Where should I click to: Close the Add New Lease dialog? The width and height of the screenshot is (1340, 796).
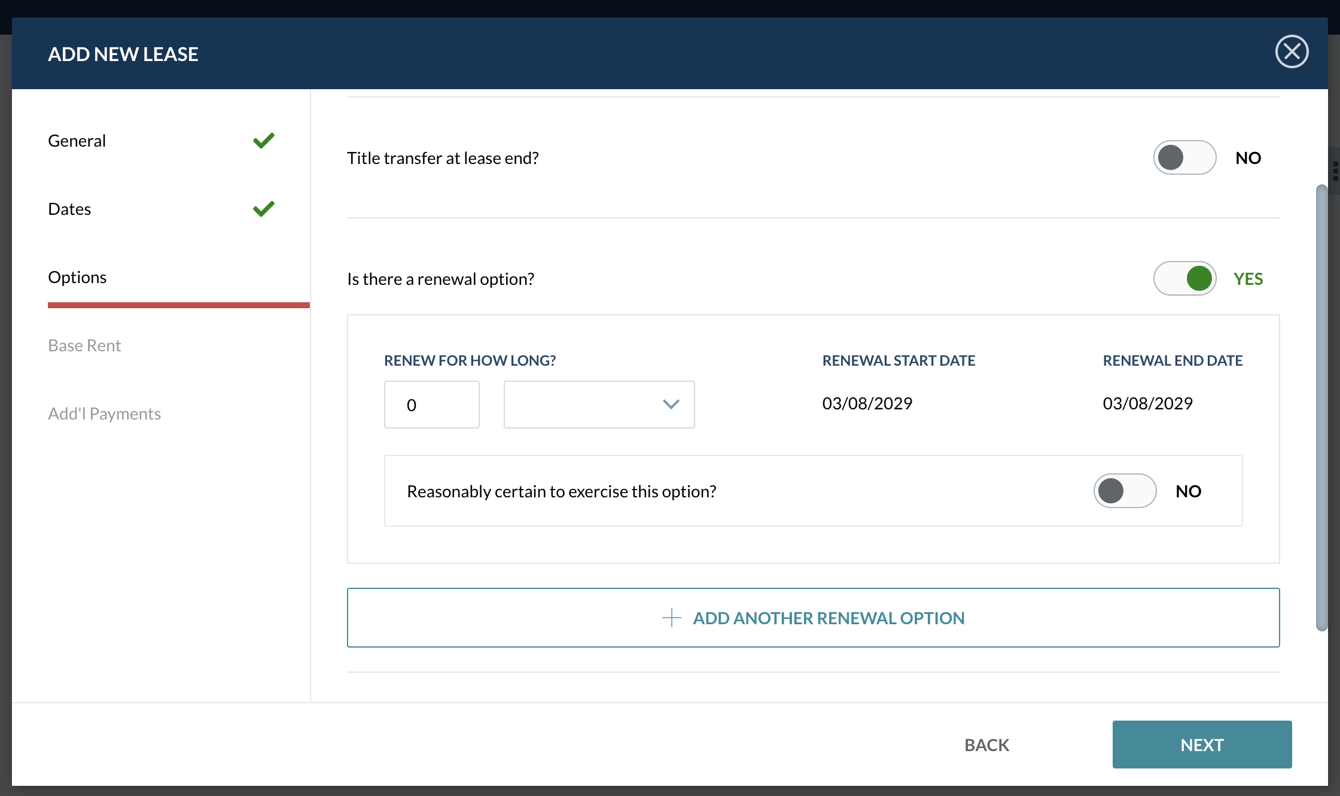1292,52
